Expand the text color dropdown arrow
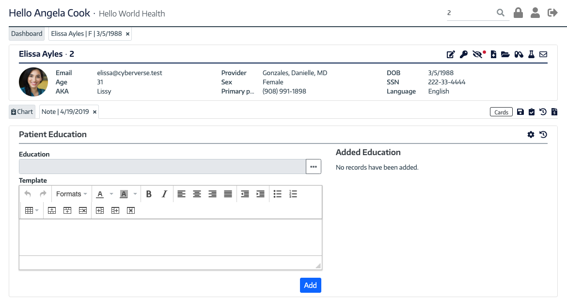Viewport: 567px width, 301px height. coord(111,194)
